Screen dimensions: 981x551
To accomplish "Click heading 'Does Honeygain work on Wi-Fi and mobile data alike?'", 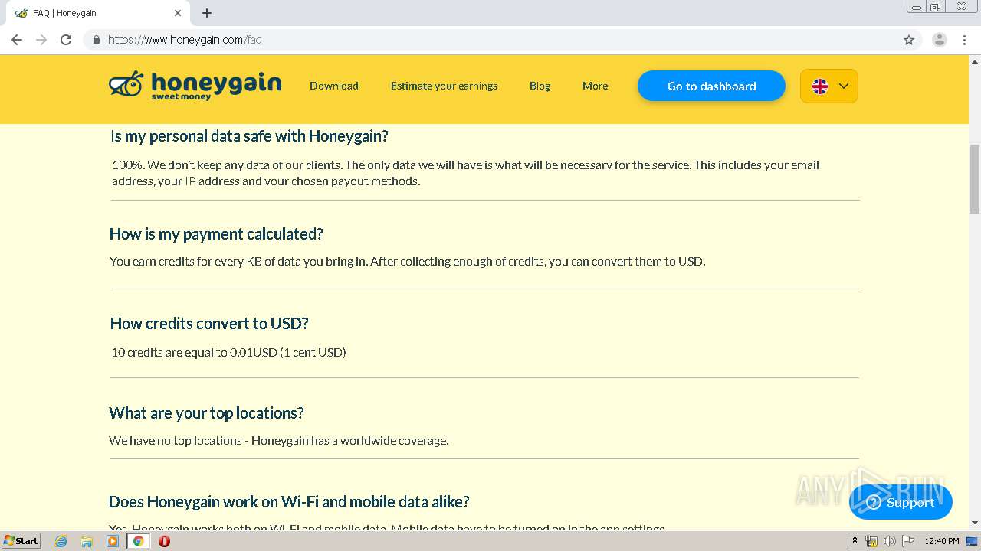I will pyautogui.click(x=289, y=502).
